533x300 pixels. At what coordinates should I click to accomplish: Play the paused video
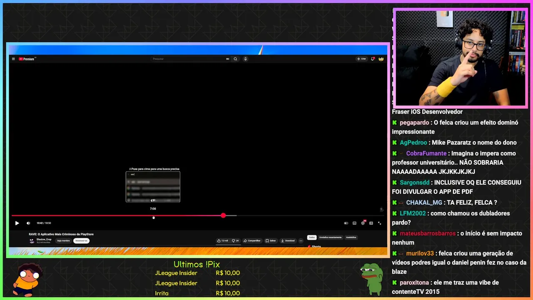(17, 223)
